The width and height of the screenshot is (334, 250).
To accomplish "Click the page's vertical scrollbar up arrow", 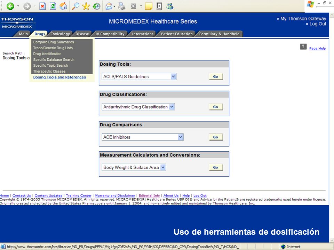I will pos(332,15).
